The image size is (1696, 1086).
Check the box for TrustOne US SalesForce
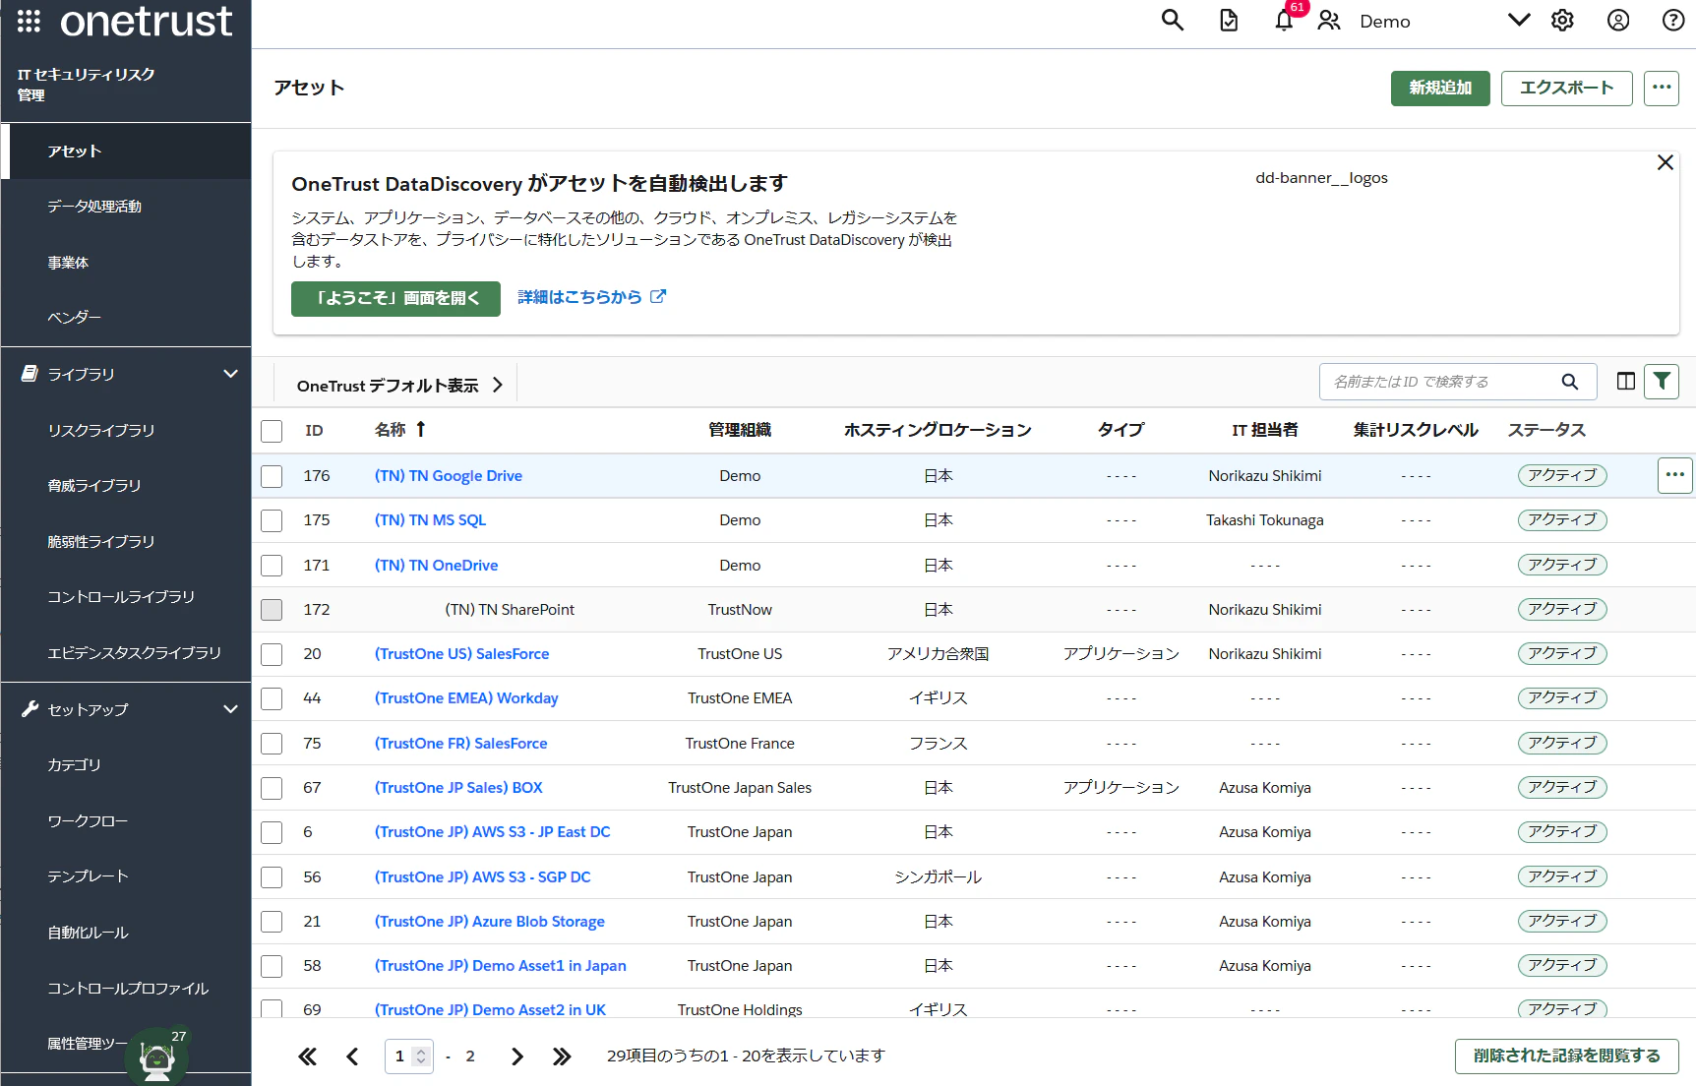pyautogui.click(x=272, y=654)
